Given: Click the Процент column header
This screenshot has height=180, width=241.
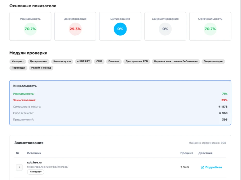Looking at the screenshot, I should (x=187, y=153).
